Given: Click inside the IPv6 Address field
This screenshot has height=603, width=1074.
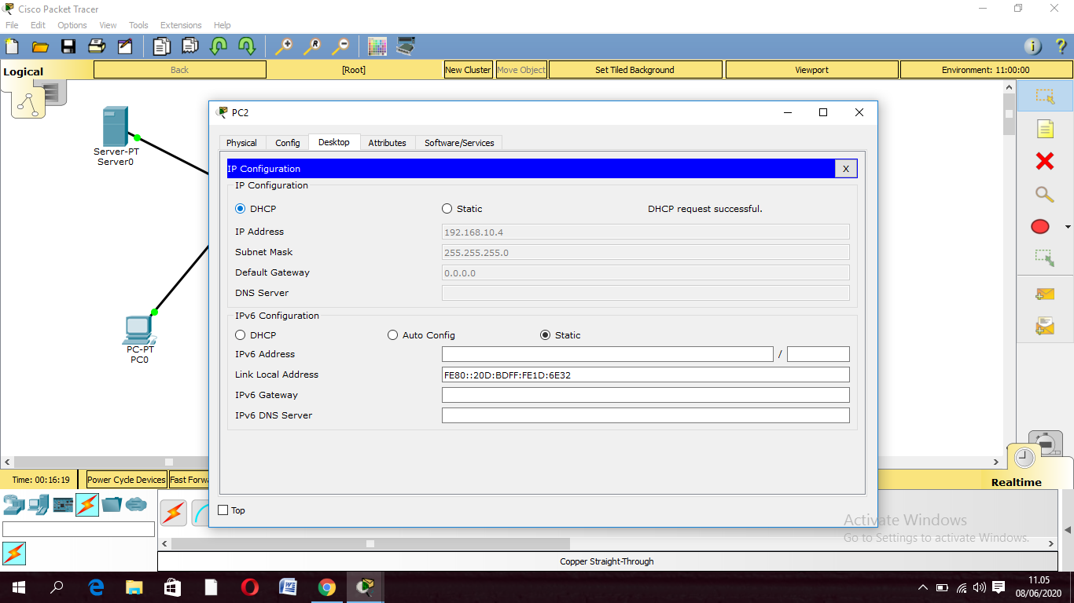Looking at the screenshot, I should click(x=605, y=354).
